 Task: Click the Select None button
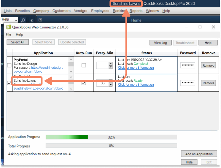43,42
